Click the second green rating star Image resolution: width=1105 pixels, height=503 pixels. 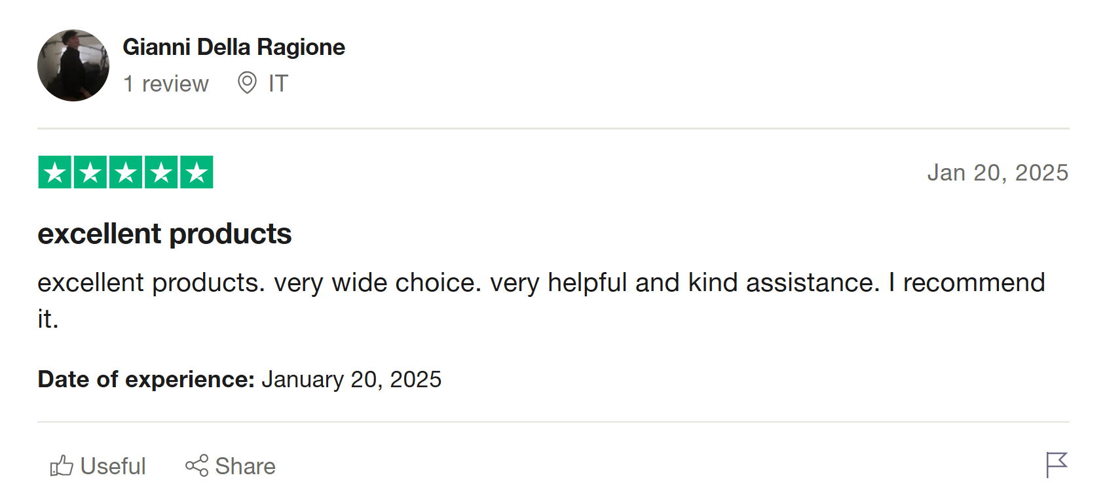click(90, 173)
